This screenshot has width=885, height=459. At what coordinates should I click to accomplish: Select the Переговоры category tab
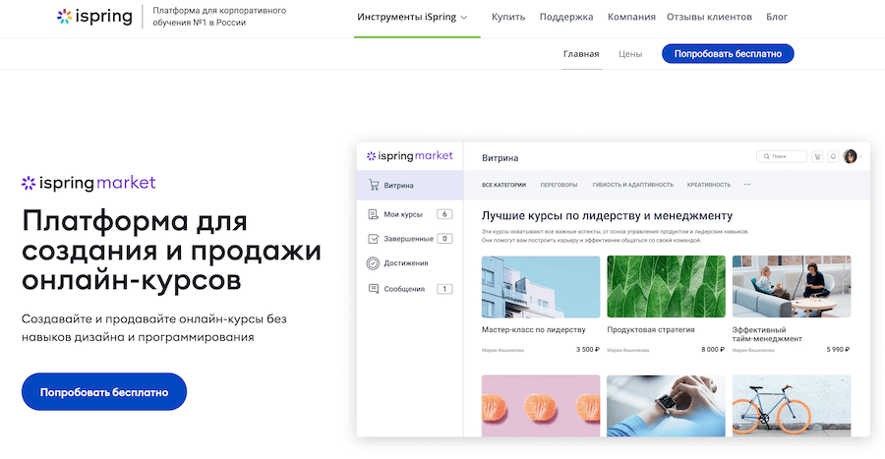[x=559, y=185]
